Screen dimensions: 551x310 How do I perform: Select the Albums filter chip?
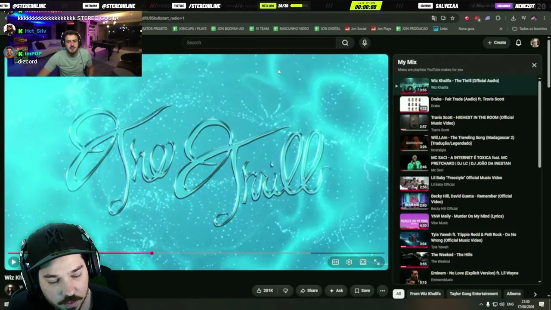tap(514, 294)
